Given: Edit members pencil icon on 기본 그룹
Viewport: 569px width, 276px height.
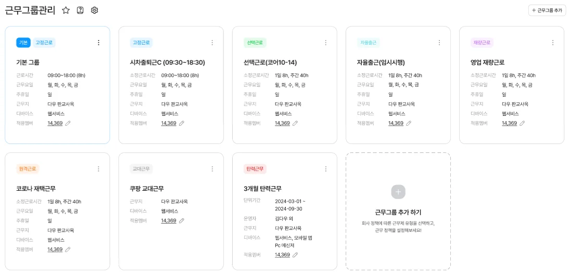Looking at the screenshot, I should [68, 123].
